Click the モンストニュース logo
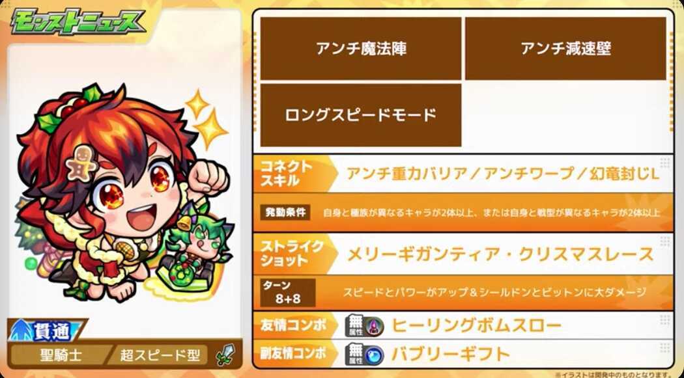This screenshot has height=378, width=684. [x=78, y=22]
